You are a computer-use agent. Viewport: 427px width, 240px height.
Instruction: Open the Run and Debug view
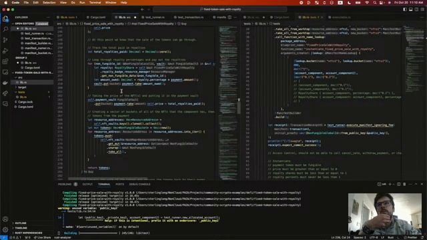[5, 51]
